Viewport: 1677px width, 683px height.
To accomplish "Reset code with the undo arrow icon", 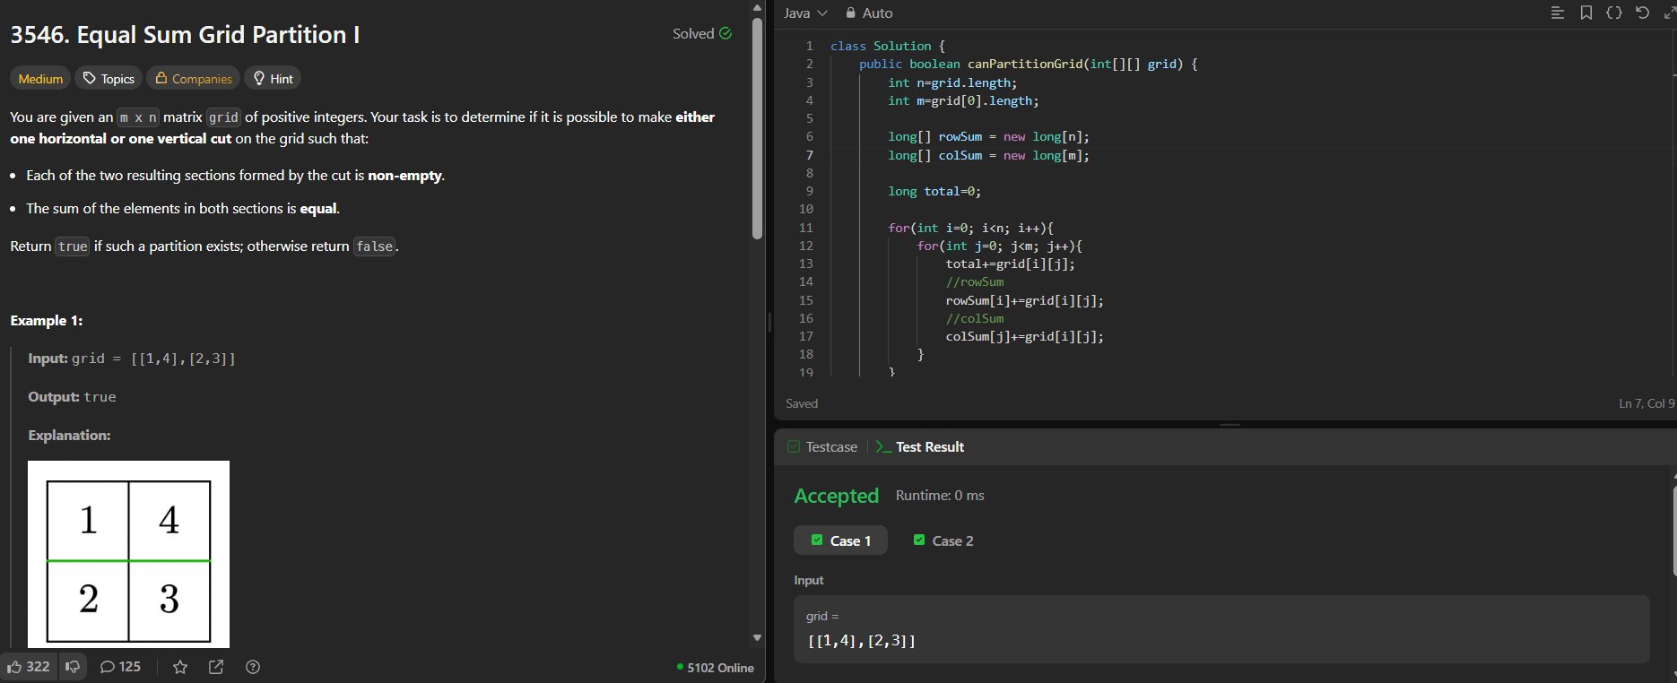I will (x=1642, y=13).
